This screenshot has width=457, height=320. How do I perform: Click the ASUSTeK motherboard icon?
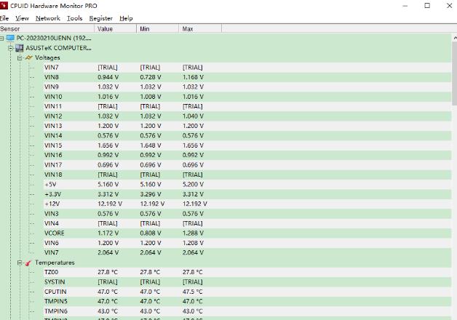[19, 48]
